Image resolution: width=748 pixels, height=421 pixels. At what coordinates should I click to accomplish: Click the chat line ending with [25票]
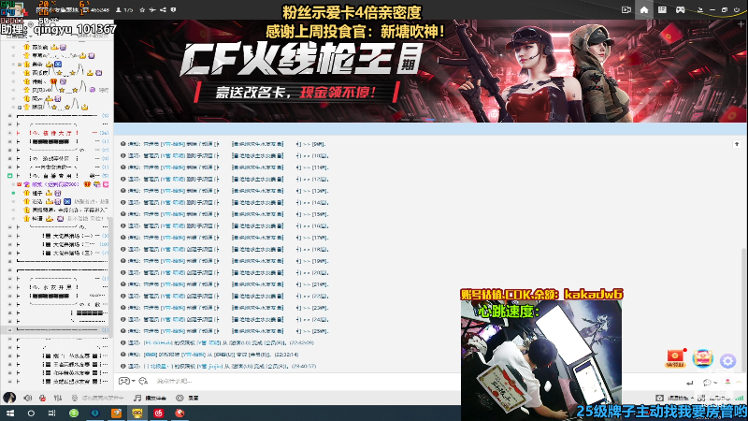coord(224,331)
